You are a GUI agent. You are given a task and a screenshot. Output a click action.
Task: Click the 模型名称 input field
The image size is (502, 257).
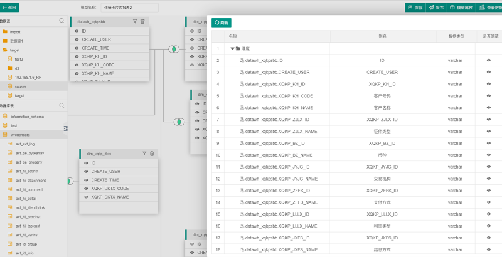(x=130, y=8)
